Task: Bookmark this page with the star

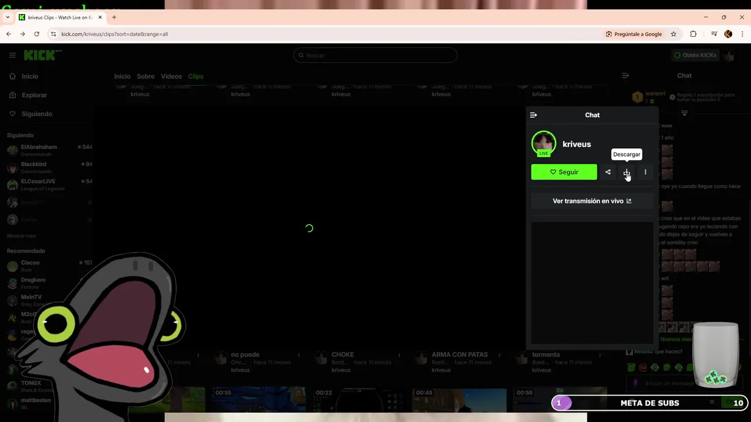Action: click(674, 34)
